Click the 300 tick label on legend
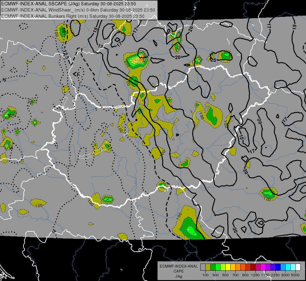Viewport: 306px width, 281px height. click(215, 275)
